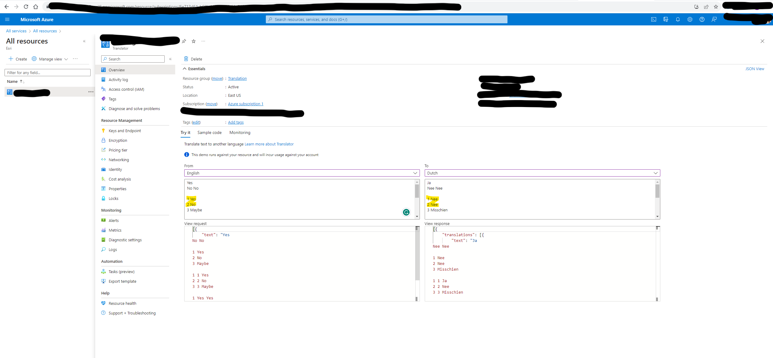Open Pricing tier
The height and width of the screenshot is (358, 773).
118,150
